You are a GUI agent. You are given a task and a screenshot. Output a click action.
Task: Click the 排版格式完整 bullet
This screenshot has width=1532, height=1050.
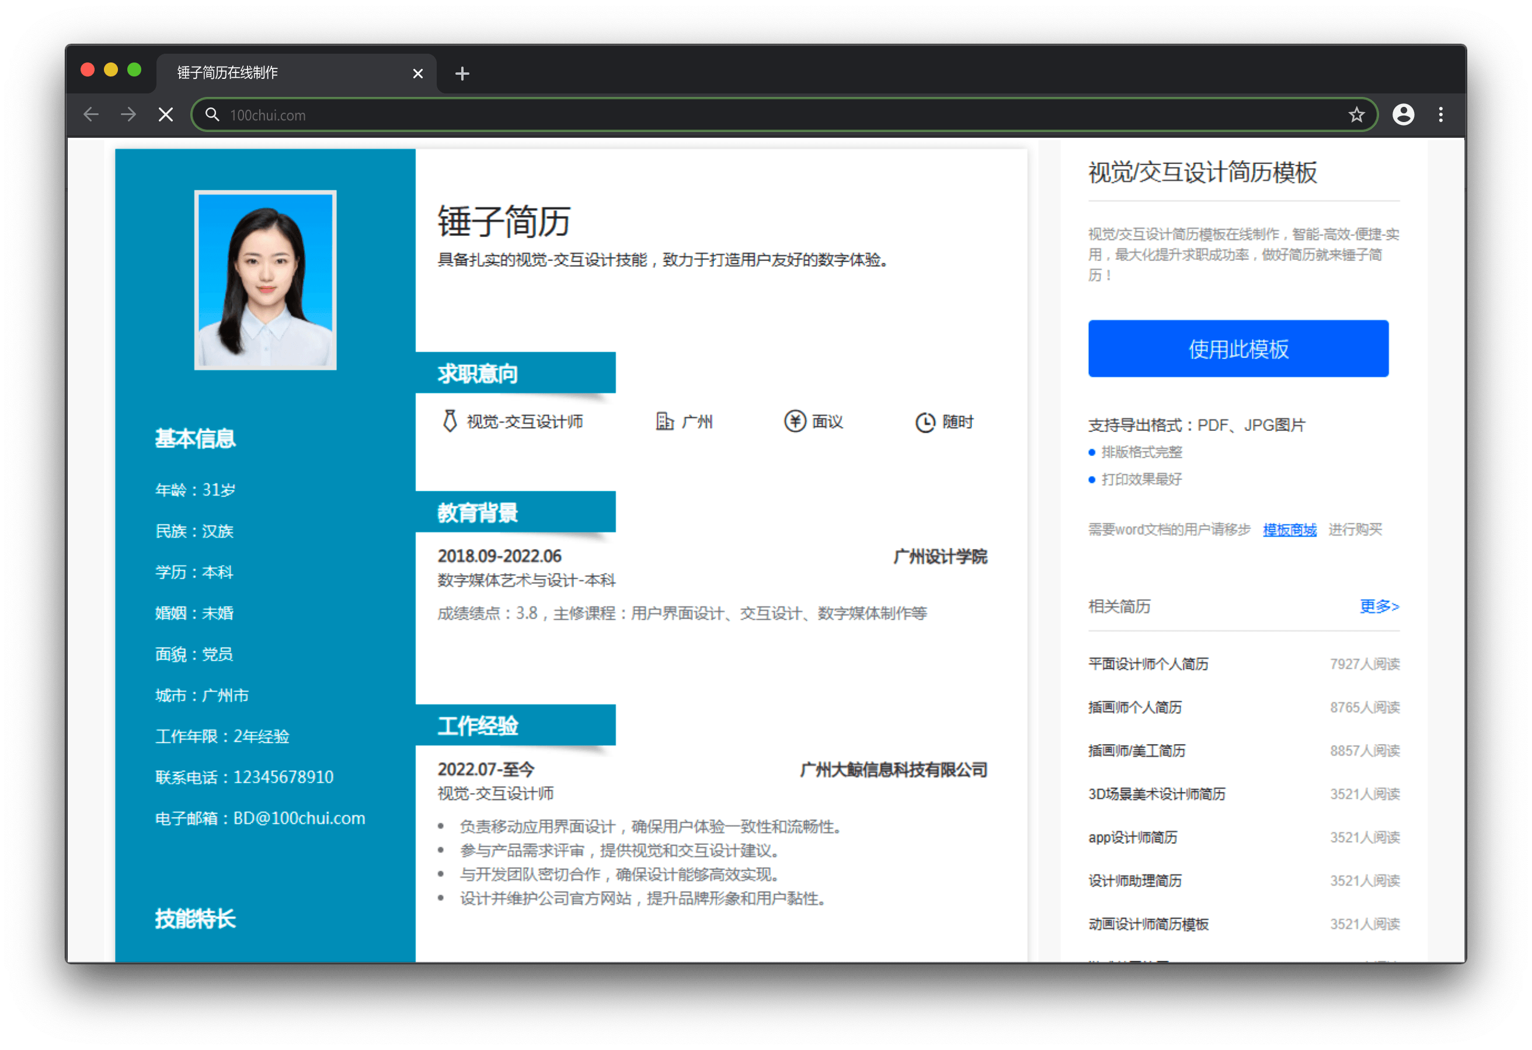click(x=1141, y=452)
